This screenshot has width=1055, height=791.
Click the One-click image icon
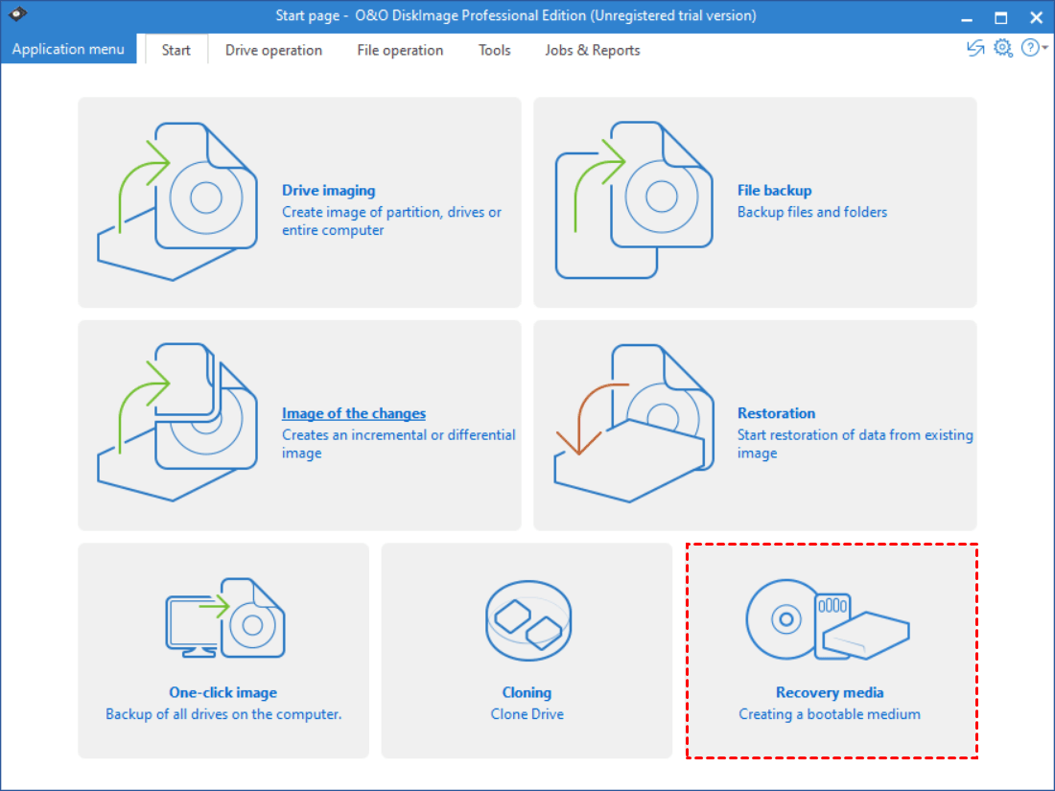[225, 617]
